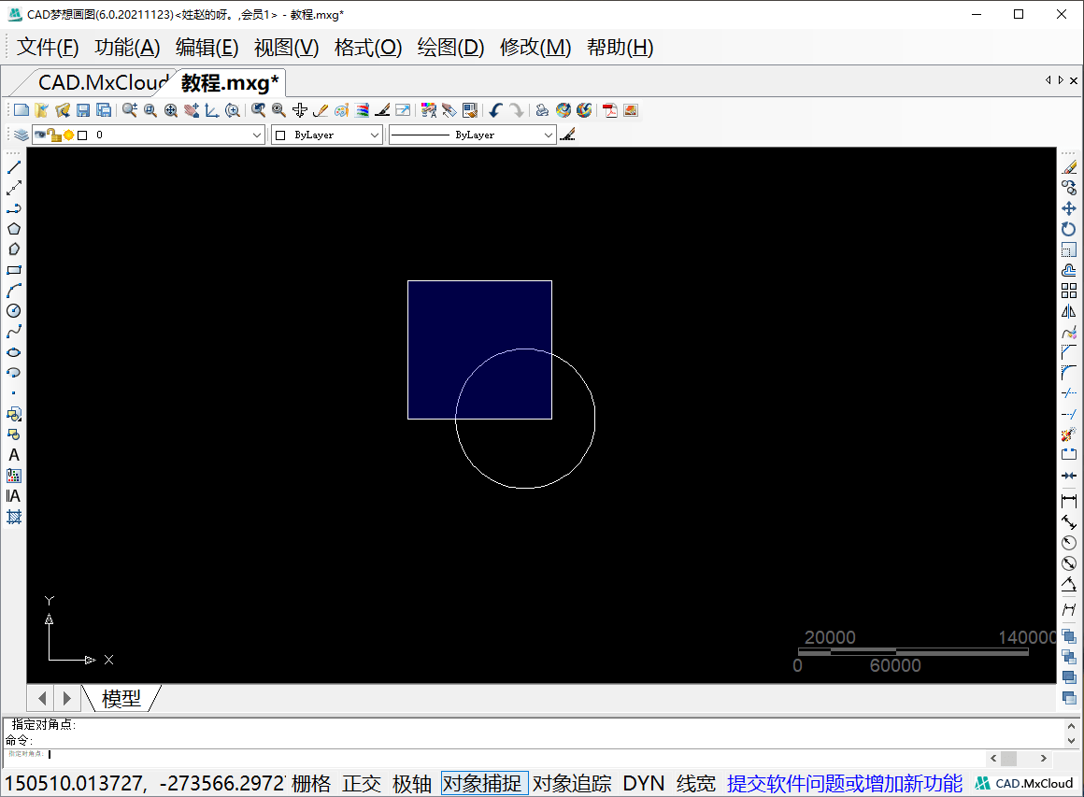Toggle the 极轴 polar tracking
The width and height of the screenshot is (1084, 797).
coord(412,783)
